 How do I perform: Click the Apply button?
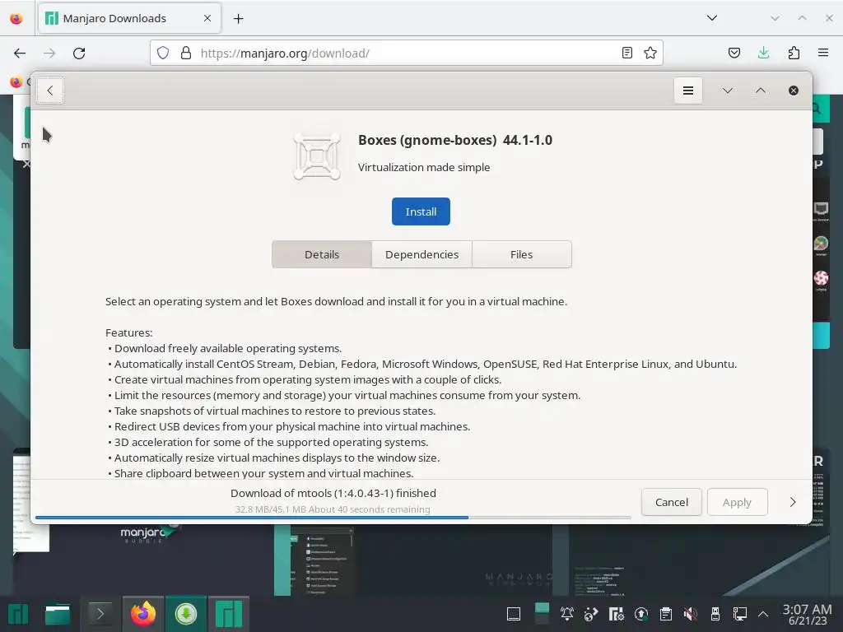tap(737, 502)
